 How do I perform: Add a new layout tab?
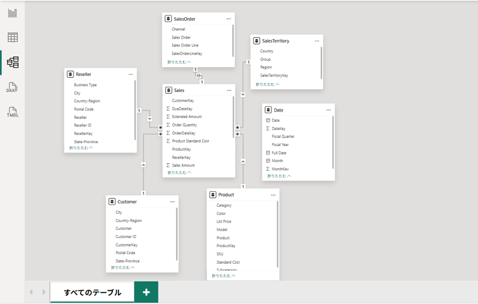[x=146, y=292]
